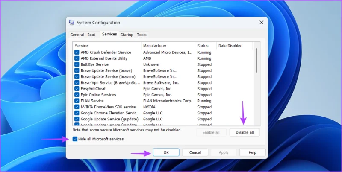Sort by the Service column header
This screenshot has width=342, height=172.
click(107, 46)
